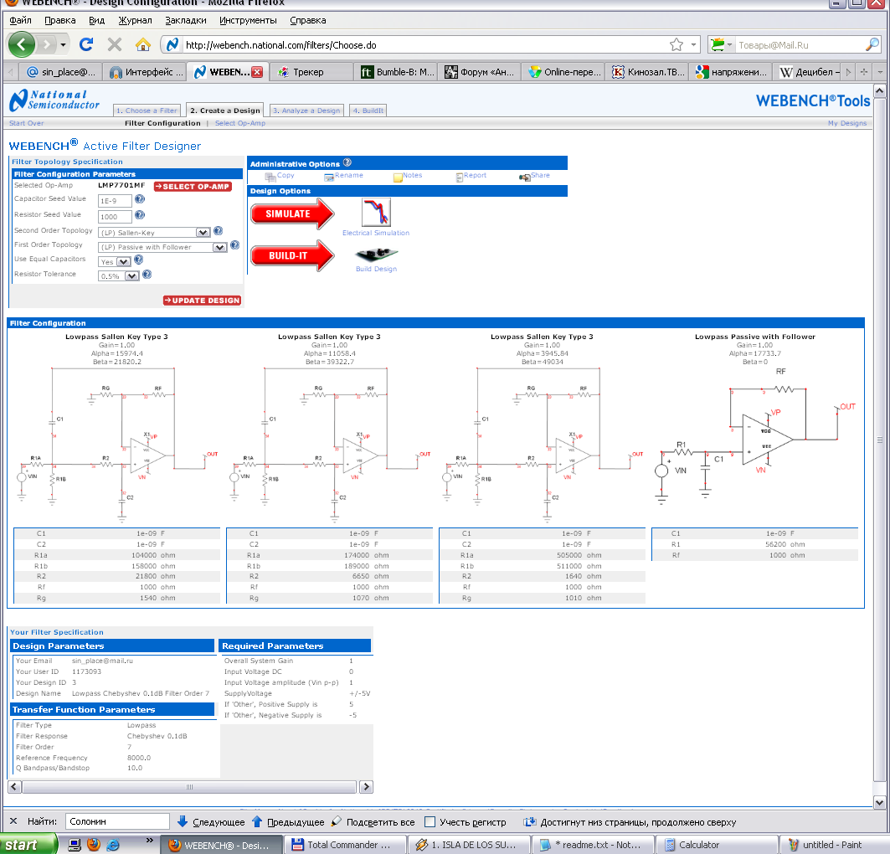Click the horizontal scrollbar right arrow
Screen dimensions: 890x854
point(366,787)
